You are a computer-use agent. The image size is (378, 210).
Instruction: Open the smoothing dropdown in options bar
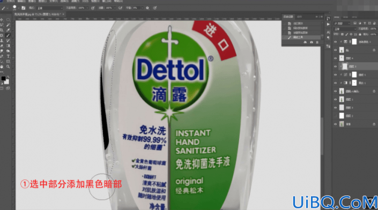pos(142,8)
